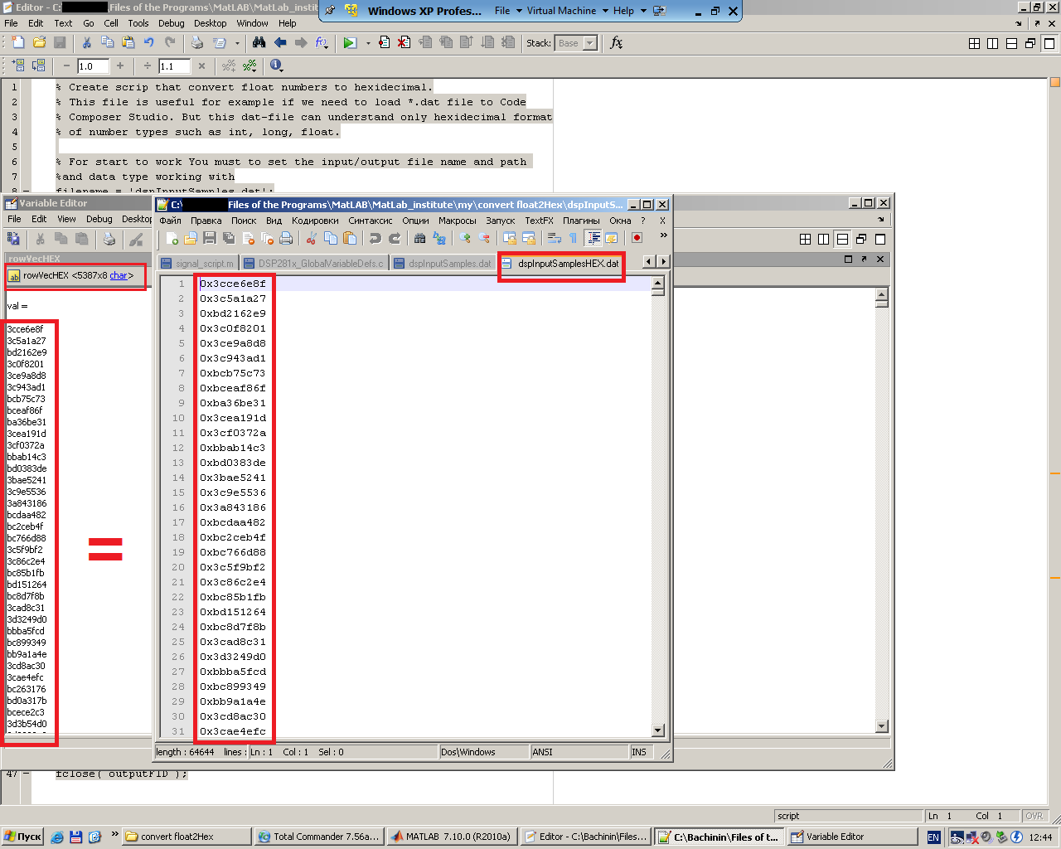The image size is (1061, 849).
Task: Click Clear all breakpoints icon
Action: click(404, 42)
